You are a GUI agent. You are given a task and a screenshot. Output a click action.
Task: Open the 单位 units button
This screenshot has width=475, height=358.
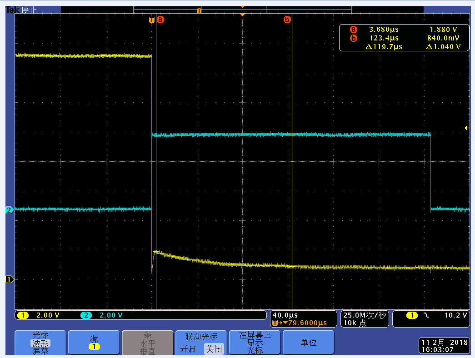(308, 343)
